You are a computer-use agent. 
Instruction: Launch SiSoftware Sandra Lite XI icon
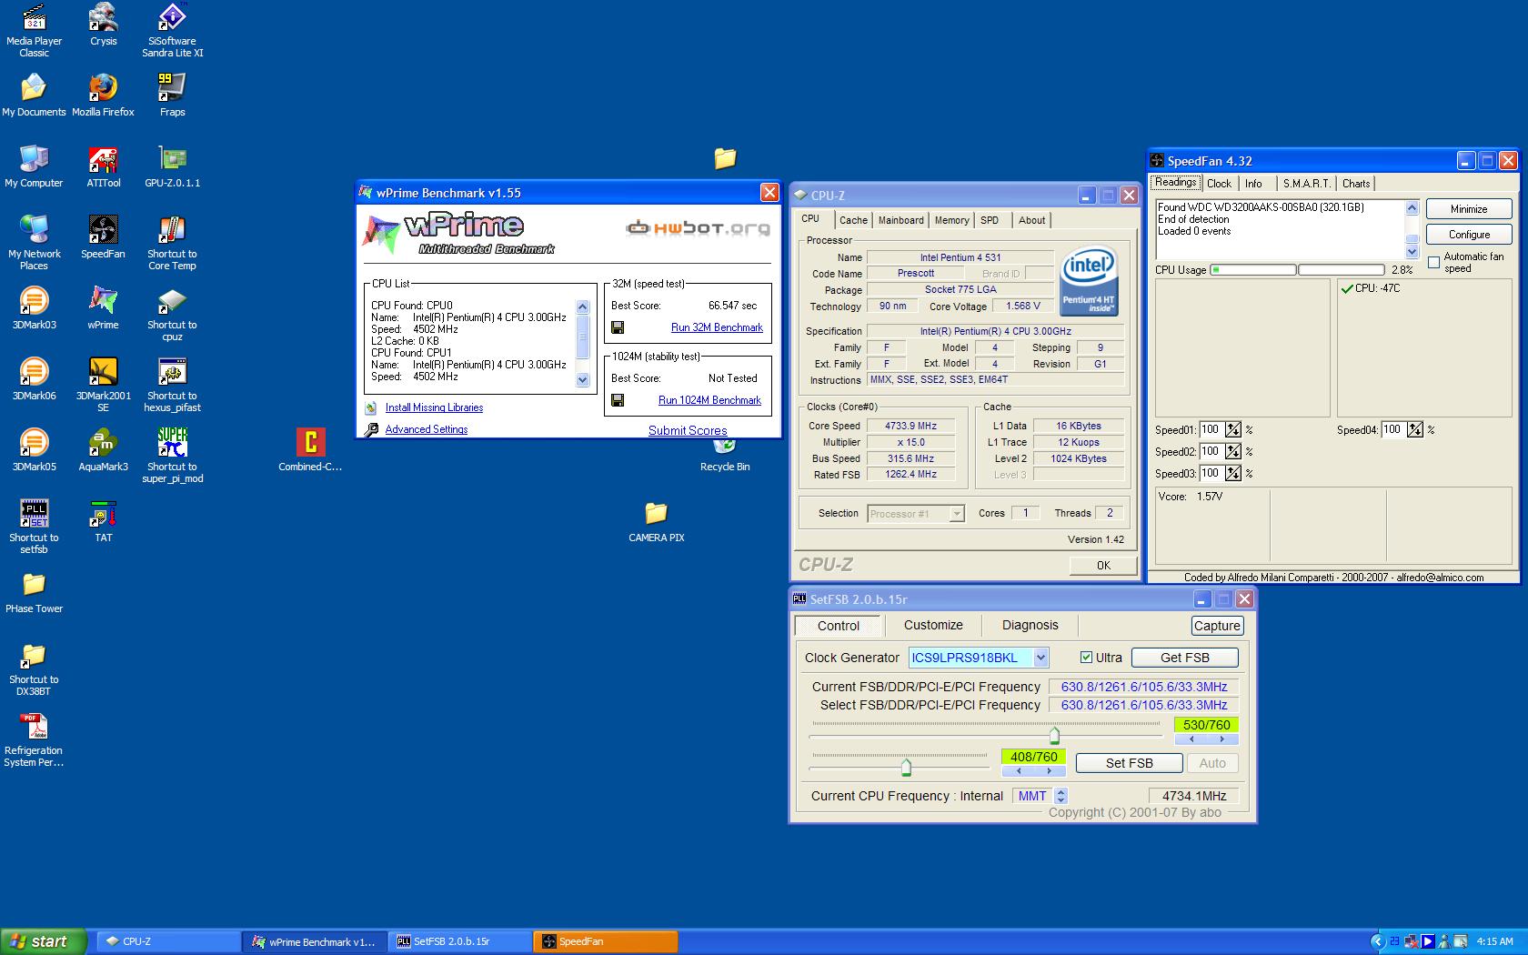coord(172,30)
